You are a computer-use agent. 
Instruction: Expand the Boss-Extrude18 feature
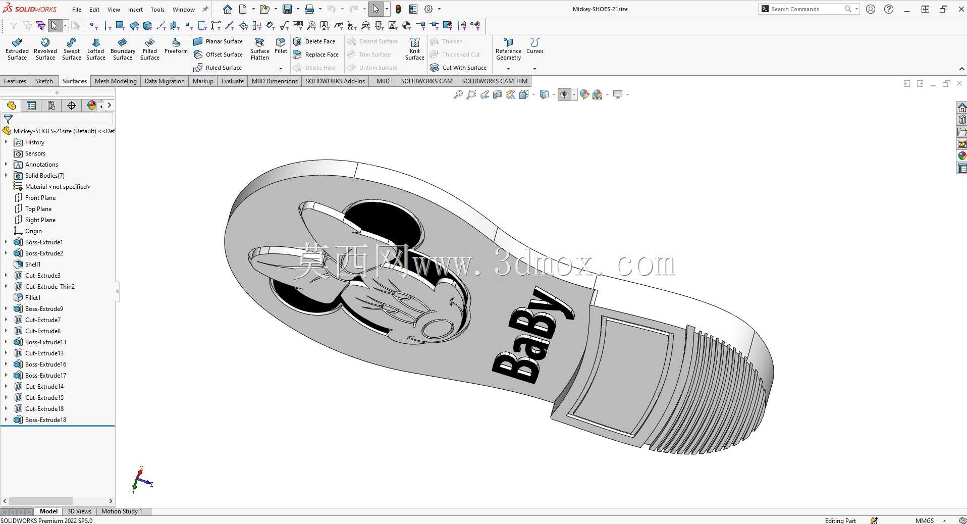coord(6,420)
